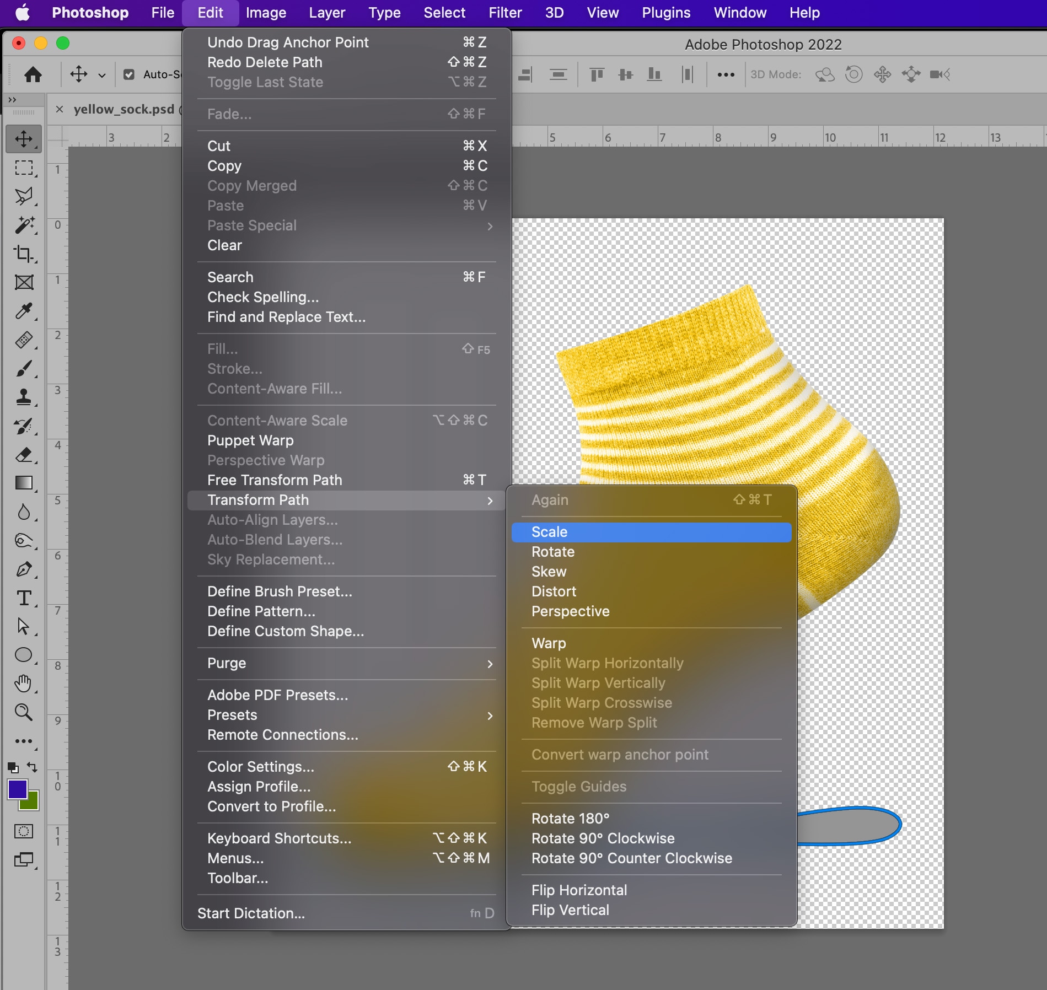The width and height of the screenshot is (1047, 990).
Task: Toggle the Auto-Select checkbox
Action: (x=129, y=74)
